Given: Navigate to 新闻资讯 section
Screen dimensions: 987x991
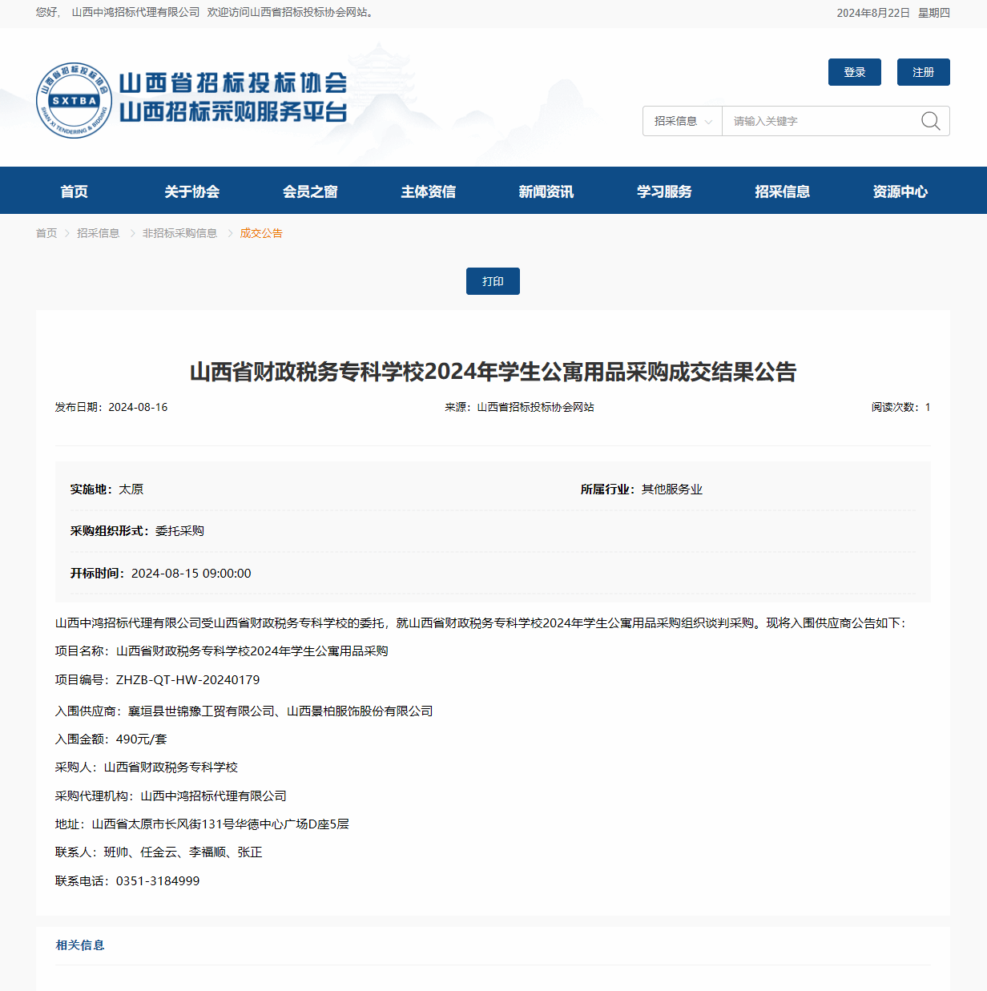Looking at the screenshot, I should coord(546,191).
